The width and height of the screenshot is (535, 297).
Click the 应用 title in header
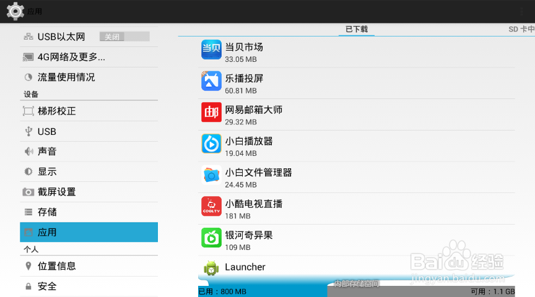click(35, 12)
